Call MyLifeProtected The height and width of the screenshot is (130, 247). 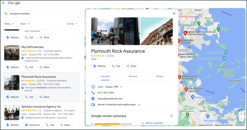coord(29,67)
